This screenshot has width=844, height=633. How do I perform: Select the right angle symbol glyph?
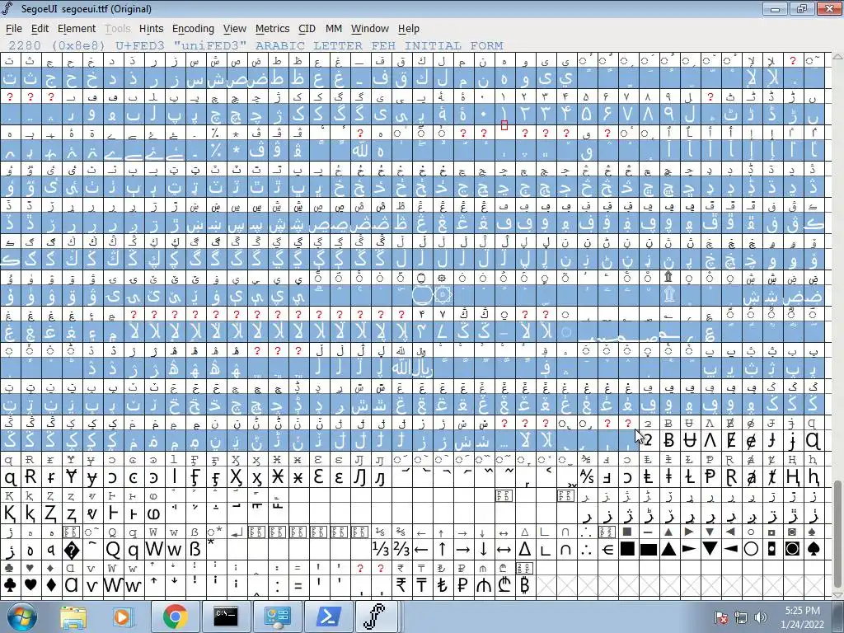click(x=546, y=549)
